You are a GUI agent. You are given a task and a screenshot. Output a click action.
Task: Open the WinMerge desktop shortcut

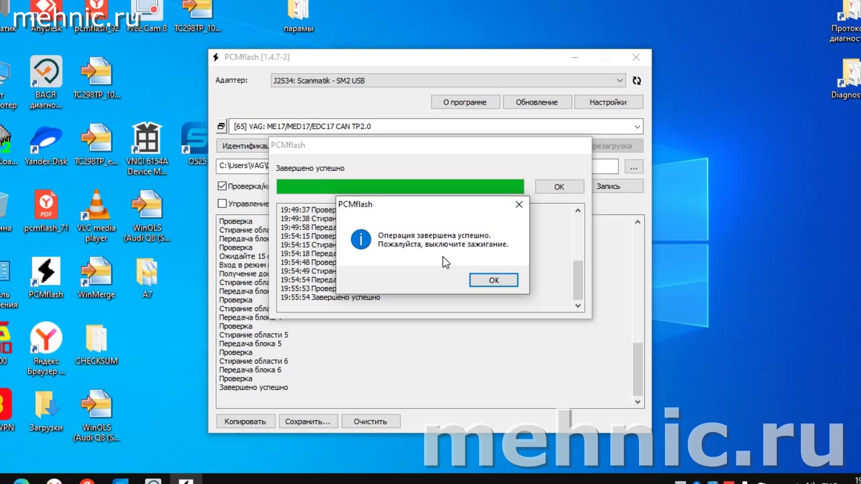(x=96, y=278)
